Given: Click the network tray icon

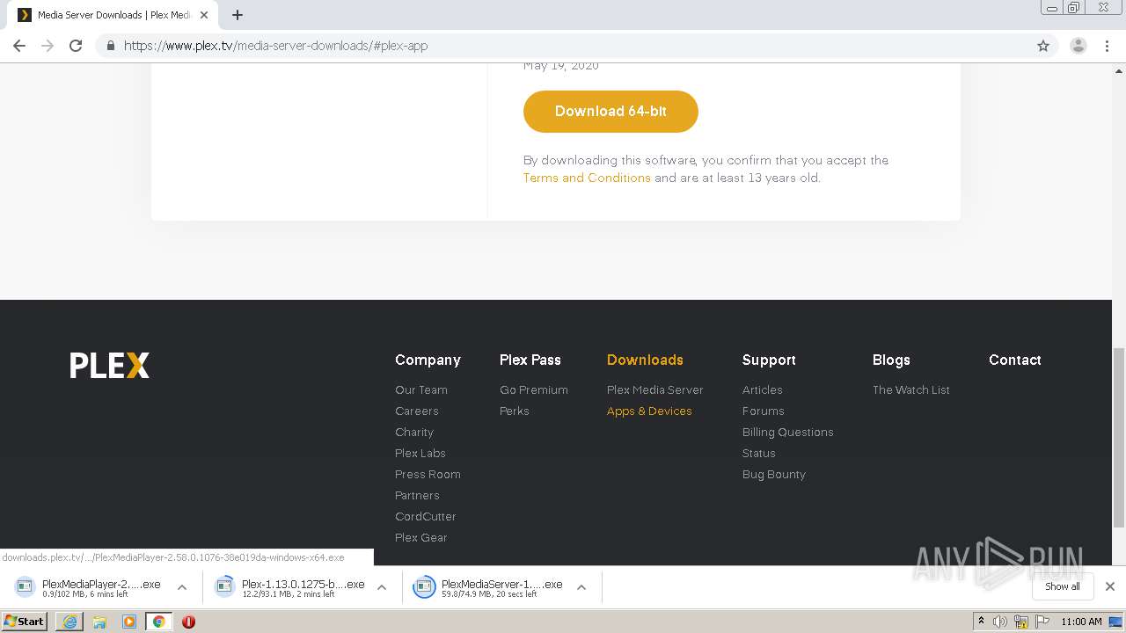Looking at the screenshot, I should click(x=1020, y=622).
